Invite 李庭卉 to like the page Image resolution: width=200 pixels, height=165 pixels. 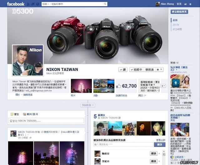153,161
